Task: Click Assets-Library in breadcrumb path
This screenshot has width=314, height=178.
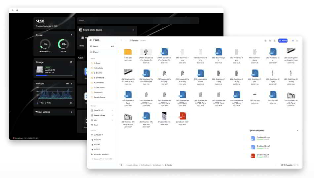Action: 132,165
